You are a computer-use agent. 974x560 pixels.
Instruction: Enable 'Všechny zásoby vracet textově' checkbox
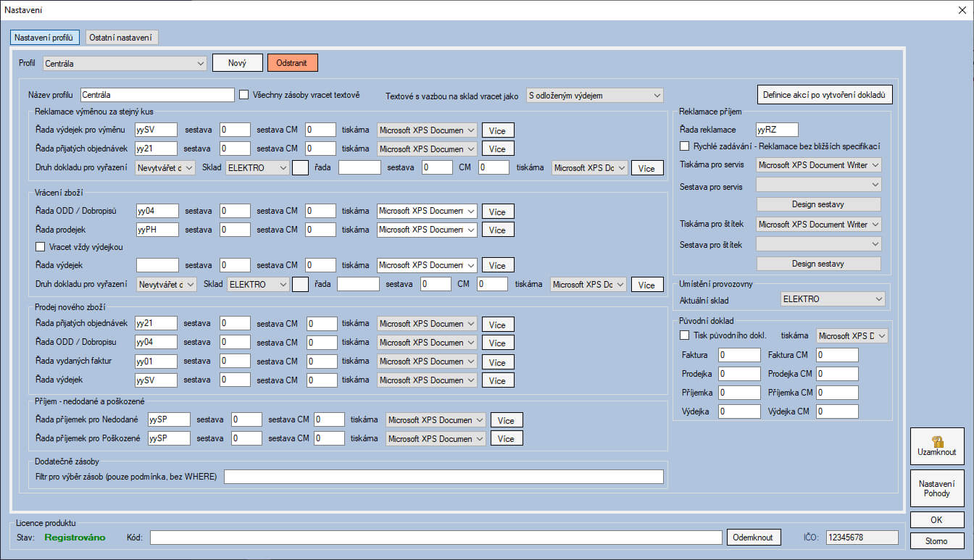click(x=244, y=95)
